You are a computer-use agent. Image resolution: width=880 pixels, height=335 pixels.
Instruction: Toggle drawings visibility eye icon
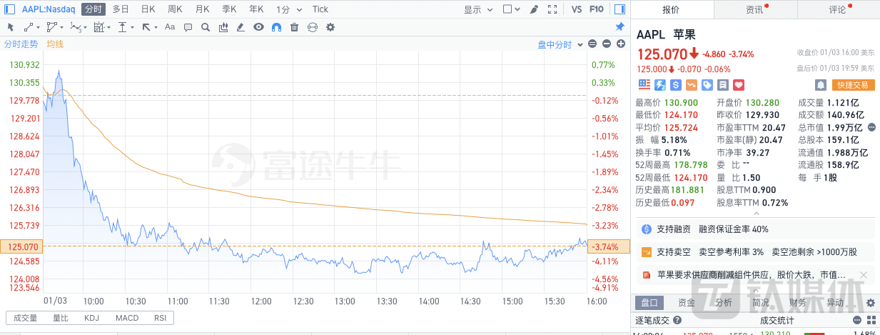coord(258,27)
